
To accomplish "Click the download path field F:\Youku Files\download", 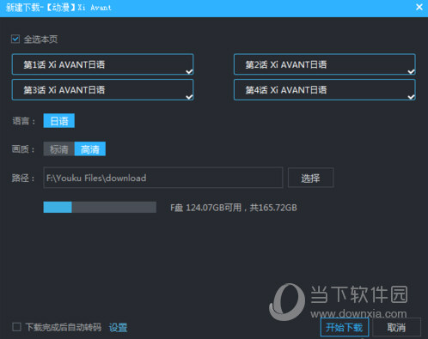I will pyautogui.click(x=163, y=178).
